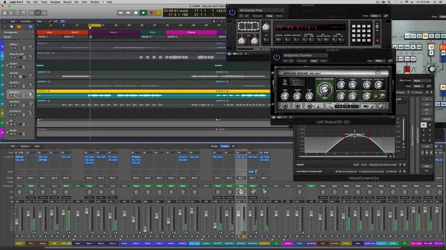Viewport: 446px width, 250px height.
Task: Open the Editors scissors icon
Action: coord(44,13)
